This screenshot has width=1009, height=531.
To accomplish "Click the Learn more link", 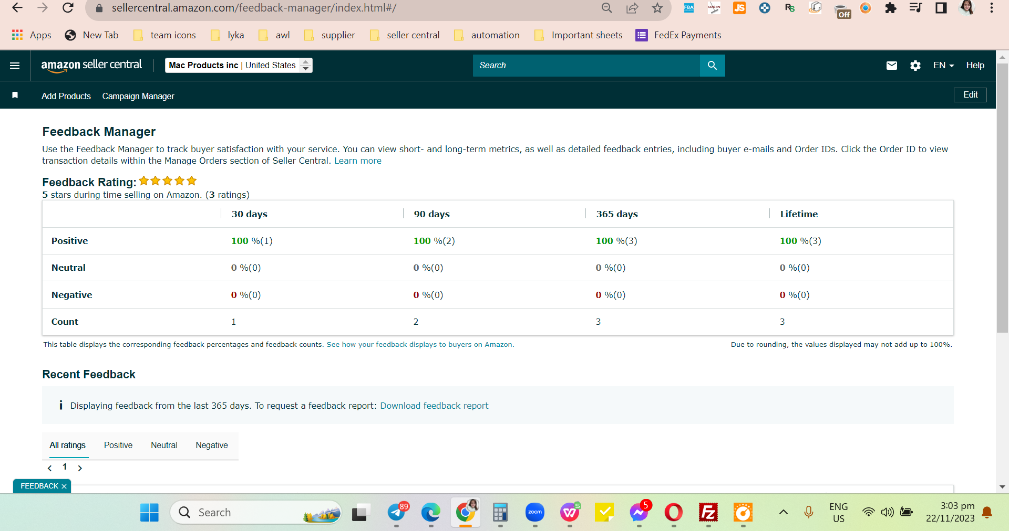I will tap(358, 161).
